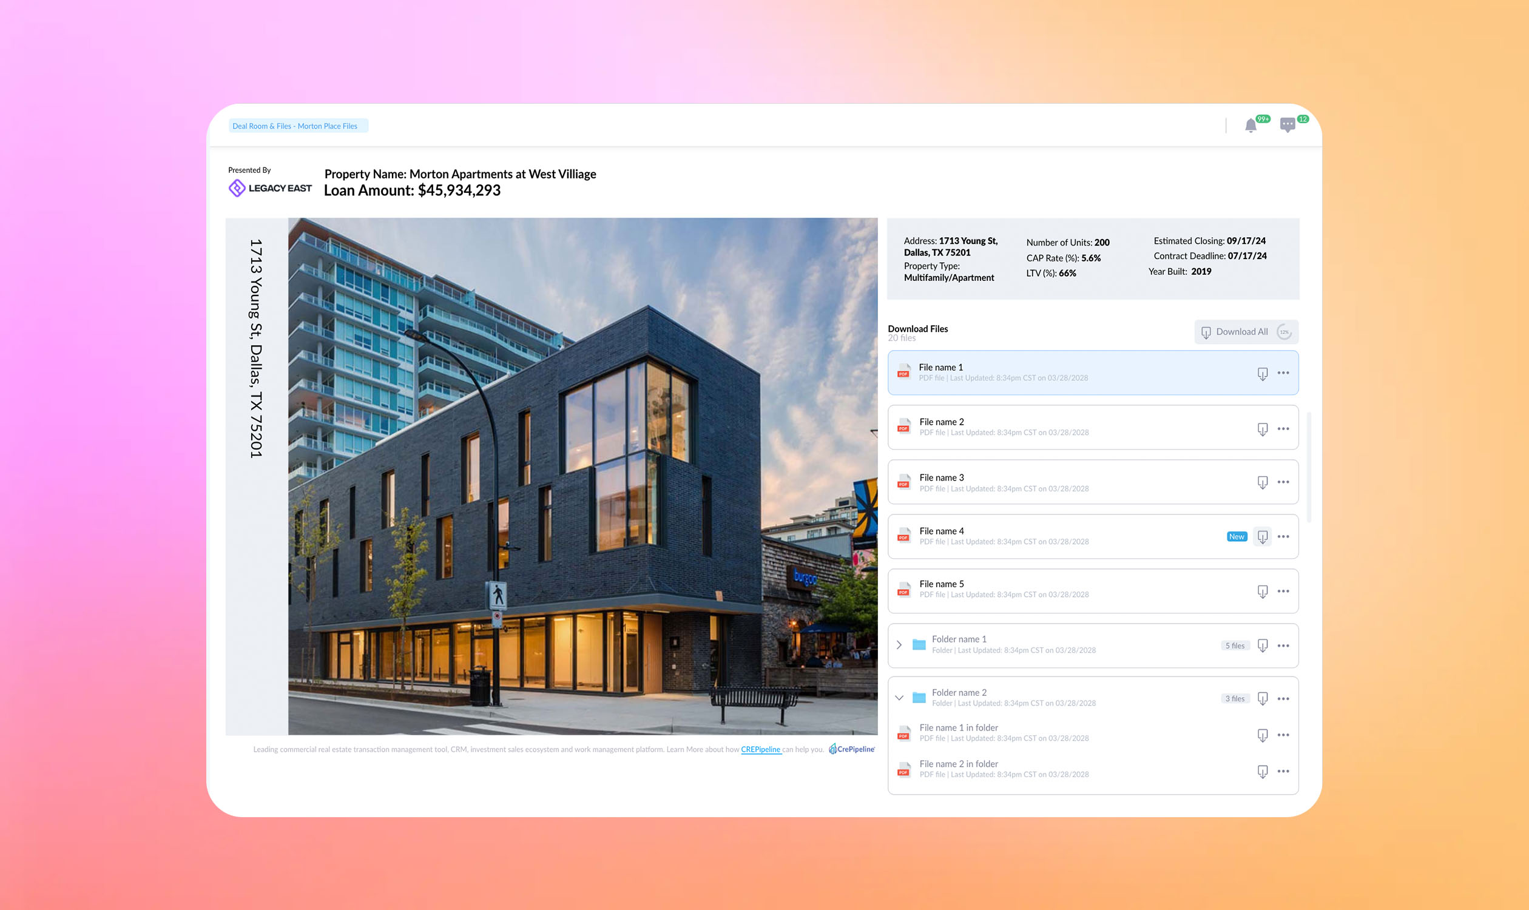The width and height of the screenshot is (1529, 910).
Task: Download Folder name 1 contents
Action: (1262, 645)
